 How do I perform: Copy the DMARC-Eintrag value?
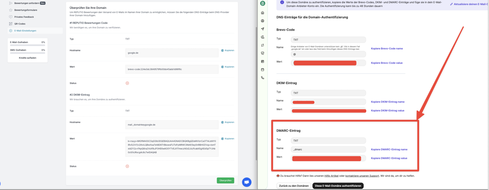(389, 158)
